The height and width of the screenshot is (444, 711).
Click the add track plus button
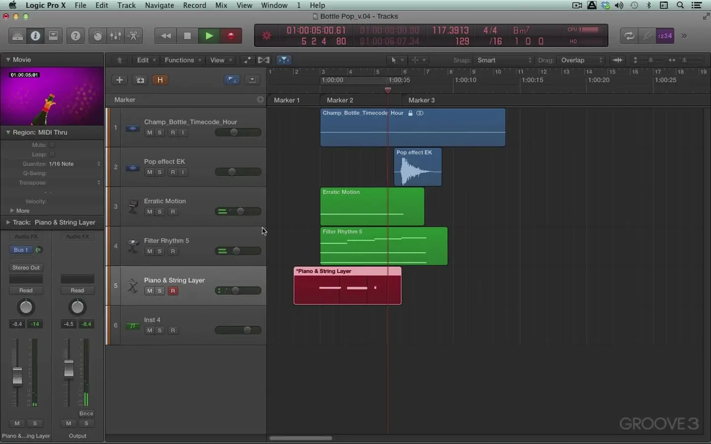(x=119, y=80)
